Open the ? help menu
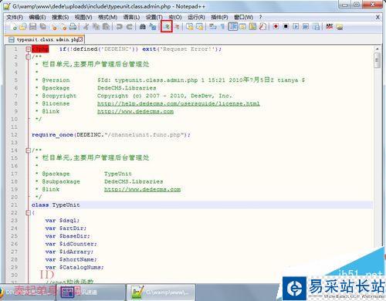This screenshot has height=301, width=386. 260,17
